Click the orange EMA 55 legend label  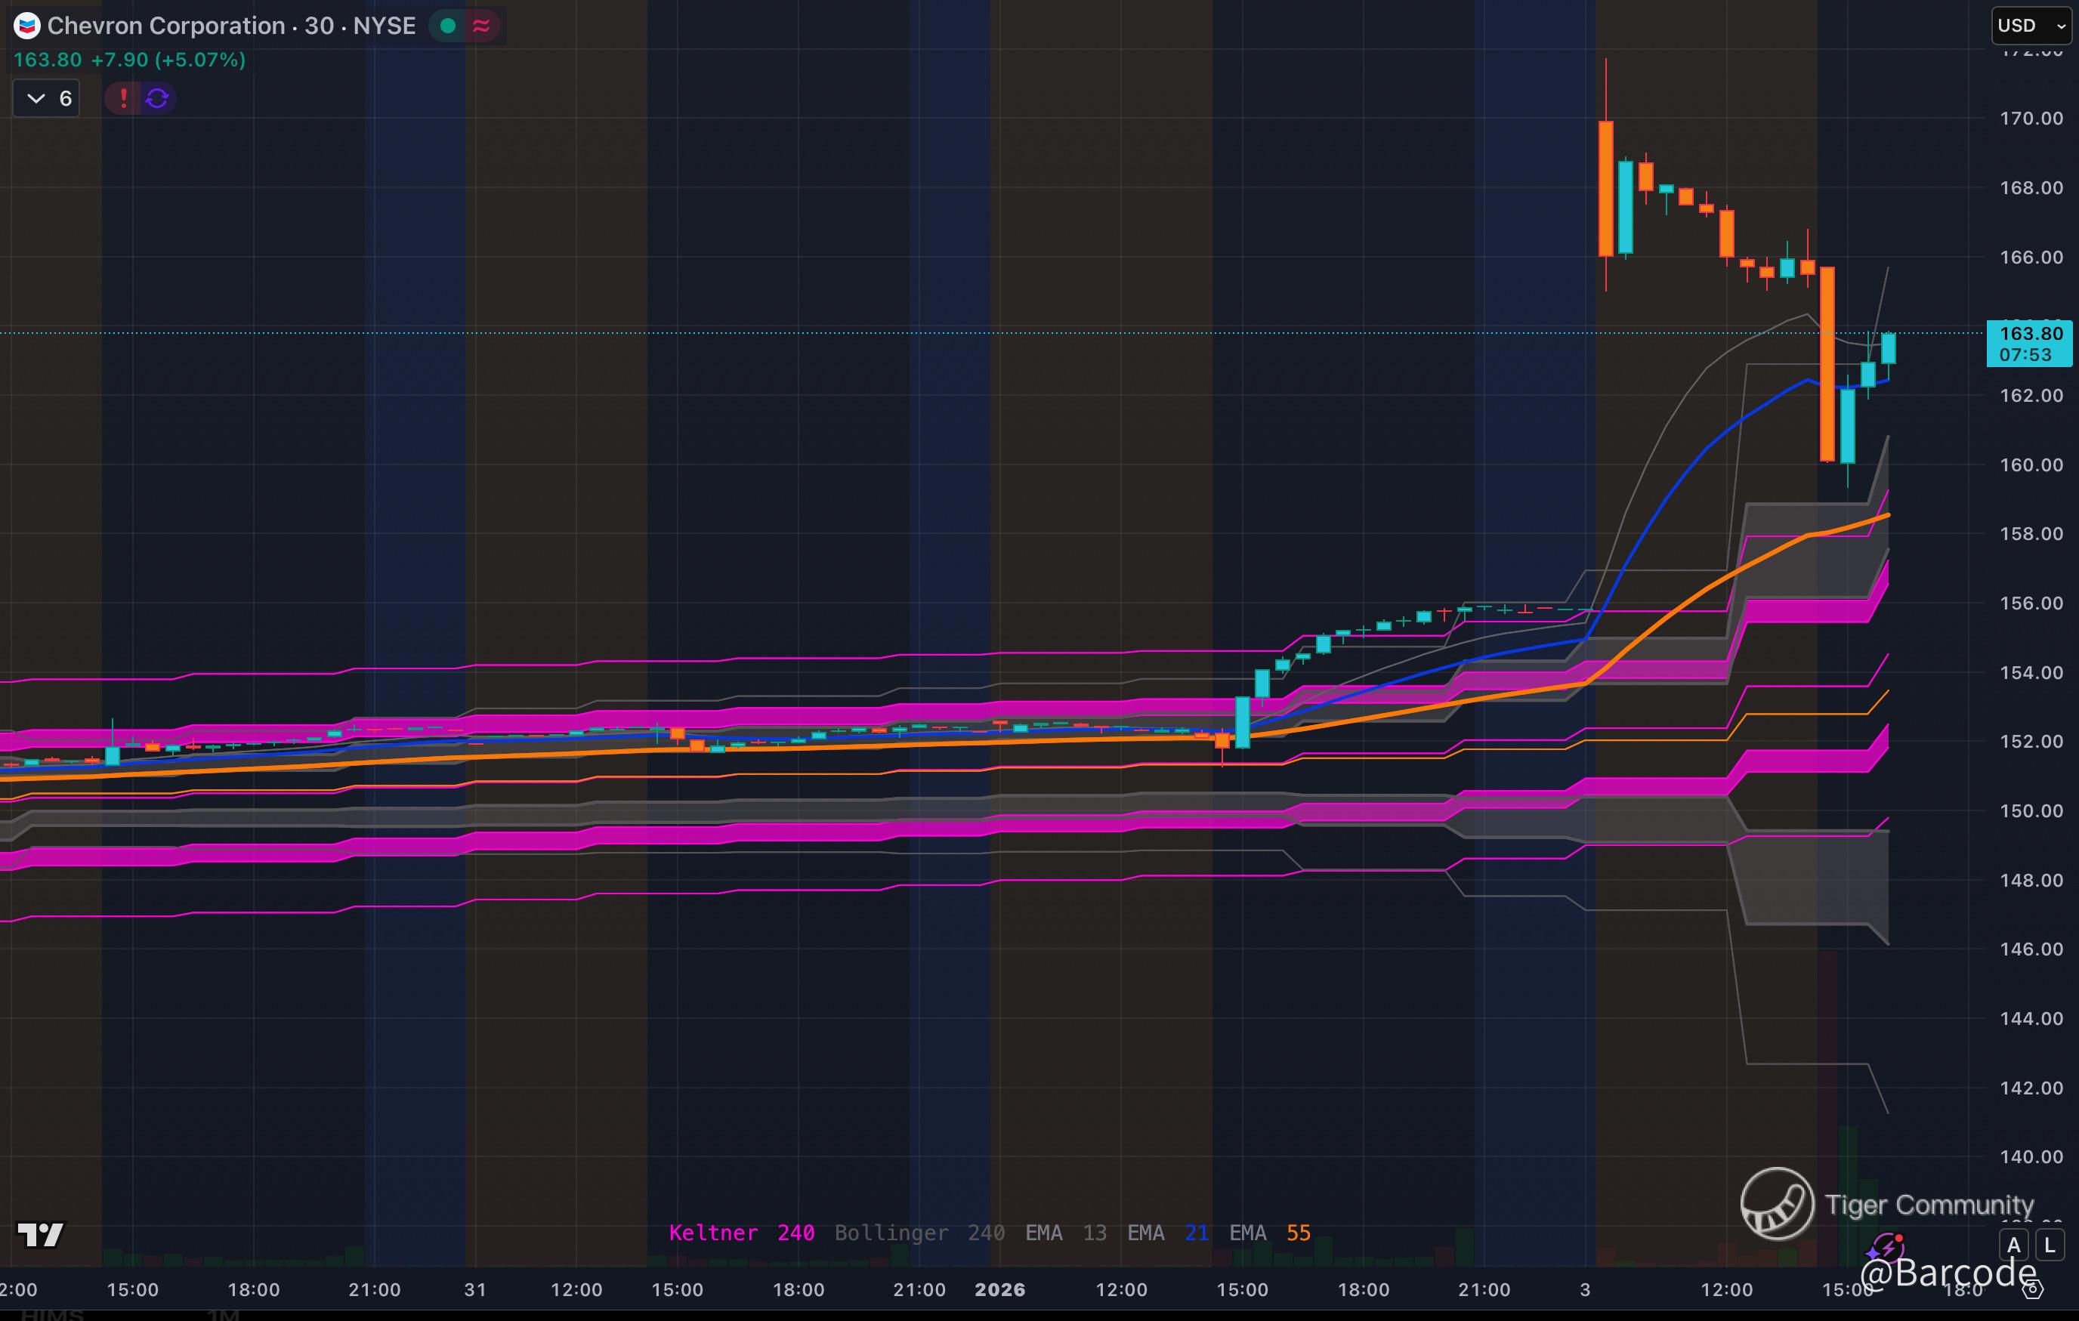[x=1269, y=1232]
